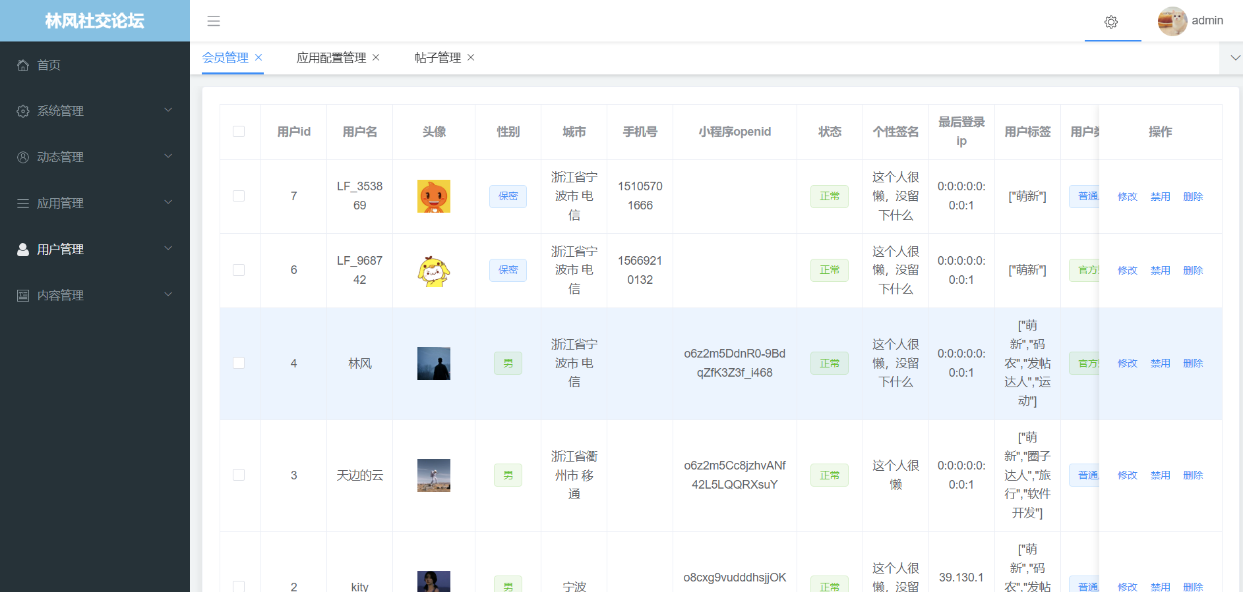
Task: Click the list icon beside 应用管理
Action: click(23, 203)
